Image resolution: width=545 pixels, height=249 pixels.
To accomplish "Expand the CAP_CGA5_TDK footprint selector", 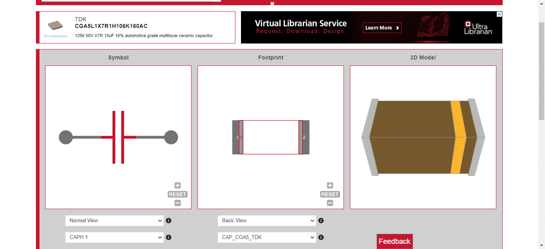I will [x=267, y=237].
